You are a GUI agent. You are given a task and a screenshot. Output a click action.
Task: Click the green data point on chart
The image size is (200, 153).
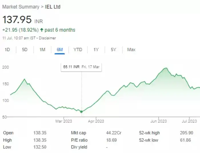click(81, 111)
